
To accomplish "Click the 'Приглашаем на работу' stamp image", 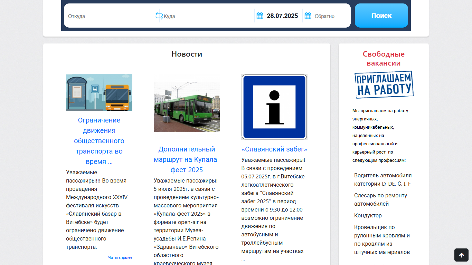I will [384, 85].
